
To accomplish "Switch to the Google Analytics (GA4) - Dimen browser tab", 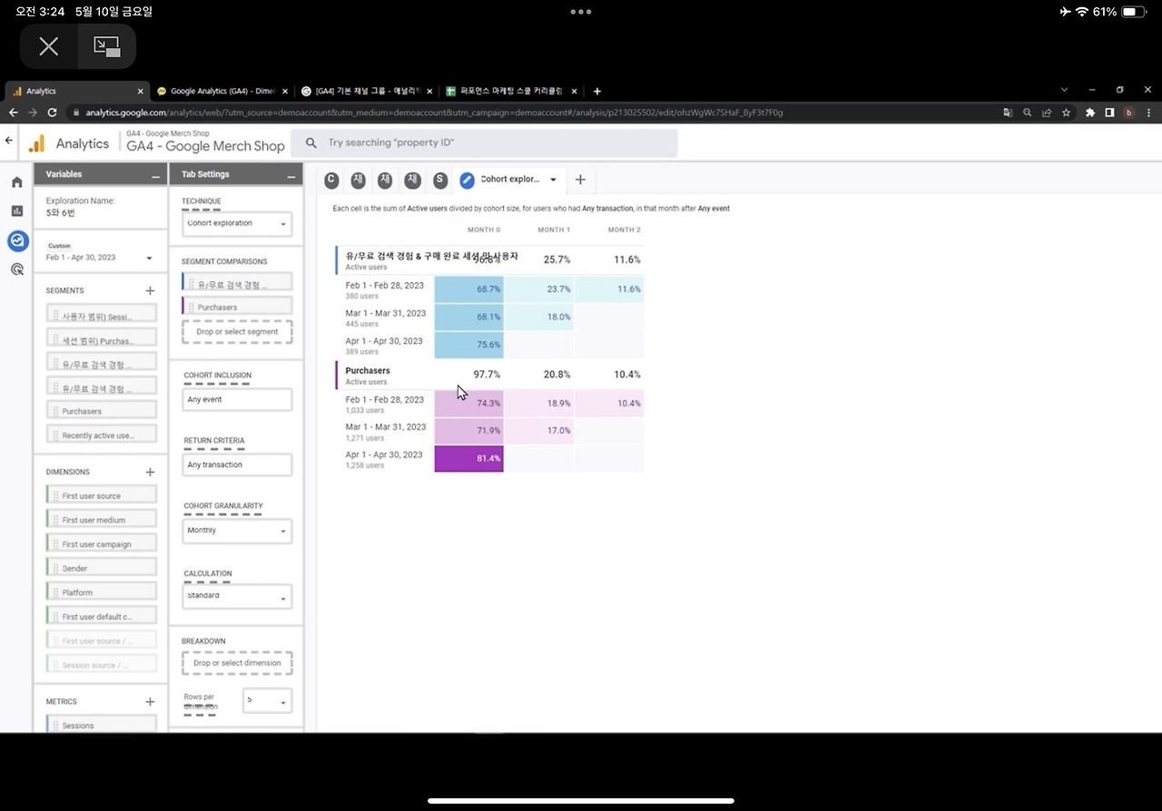I will [x=221, y=91].
